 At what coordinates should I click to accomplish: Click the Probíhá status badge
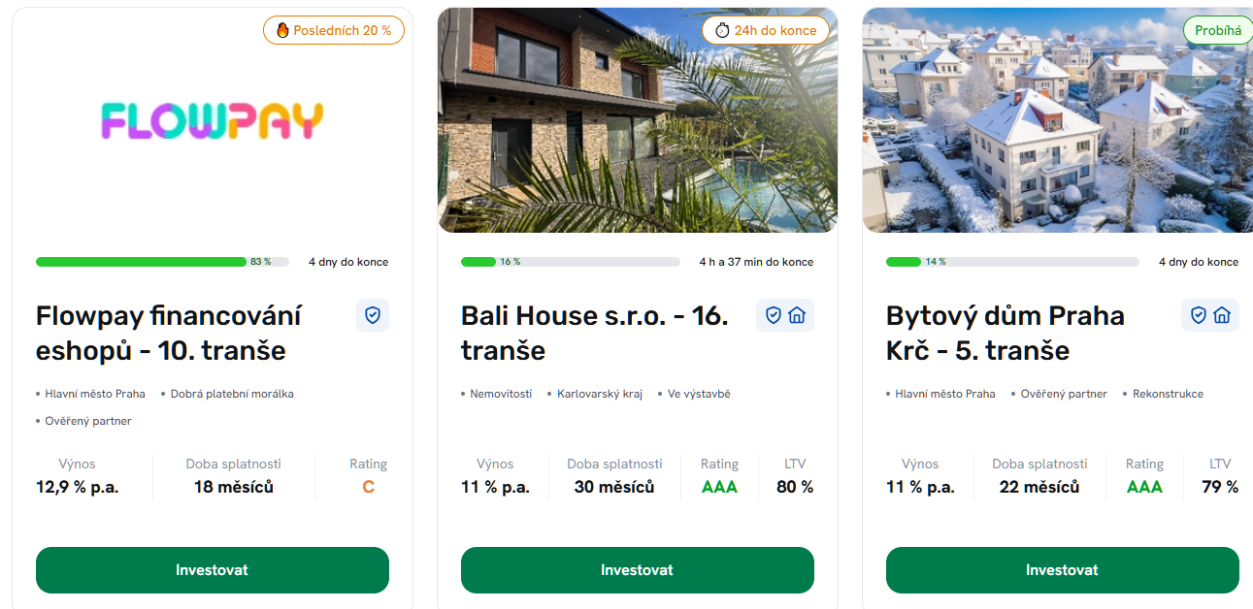click(x=1217, y=30)
